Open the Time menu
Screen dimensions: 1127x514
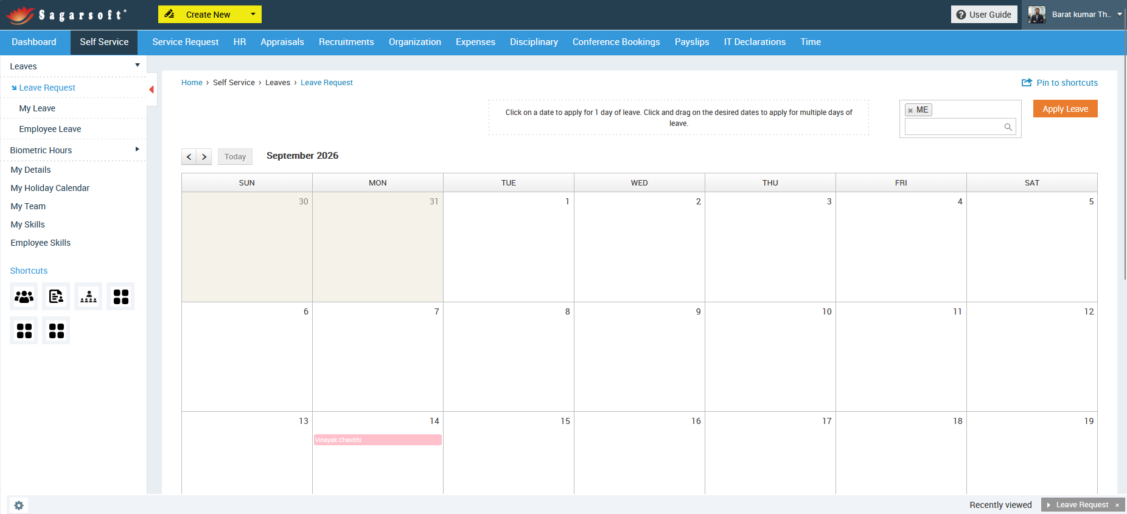click(811, 42)
